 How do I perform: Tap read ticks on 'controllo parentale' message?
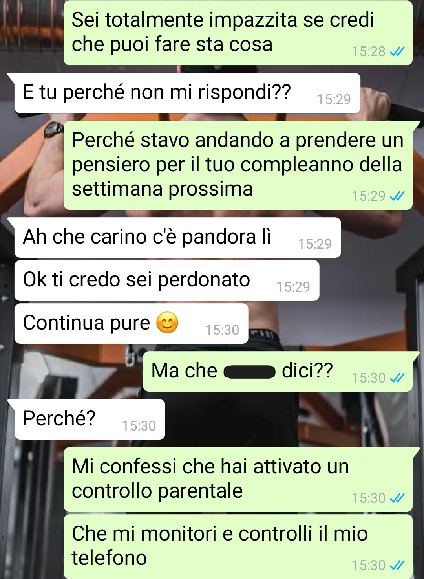[397, 498]
